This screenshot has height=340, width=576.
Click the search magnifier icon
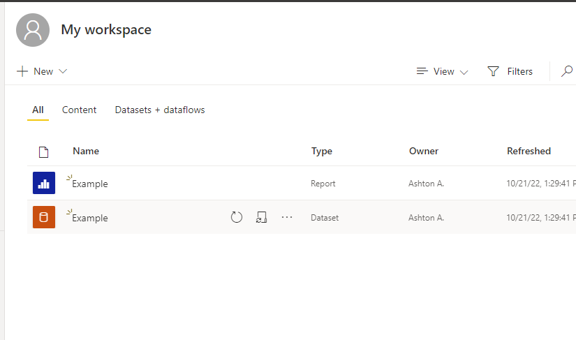point(567,71)
